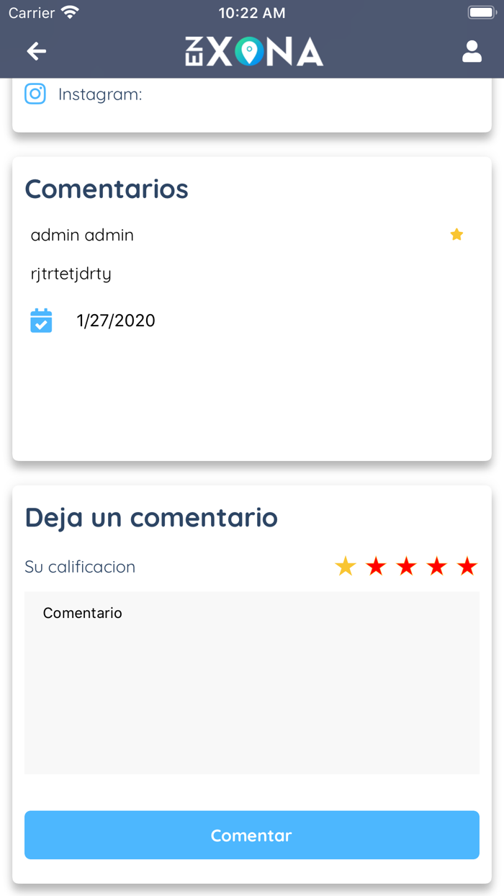Image resolution: width=504 pixels, height=896 pixels.
Task: Tap the back arrow in header
Action: 37,51
